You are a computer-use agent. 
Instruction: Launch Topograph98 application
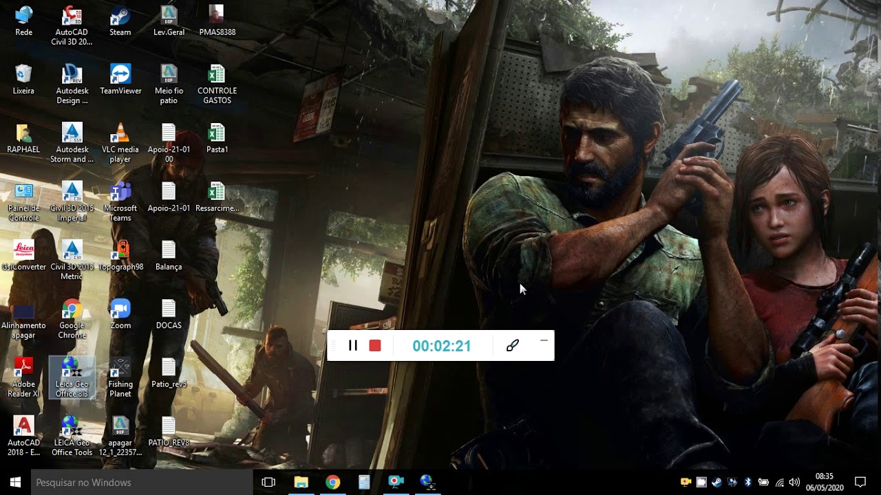click(120, 256)
